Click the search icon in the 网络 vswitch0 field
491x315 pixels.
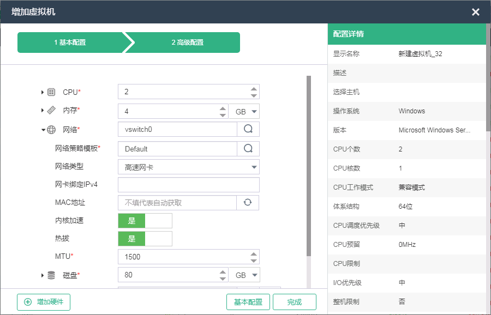[x=248, y=129]
